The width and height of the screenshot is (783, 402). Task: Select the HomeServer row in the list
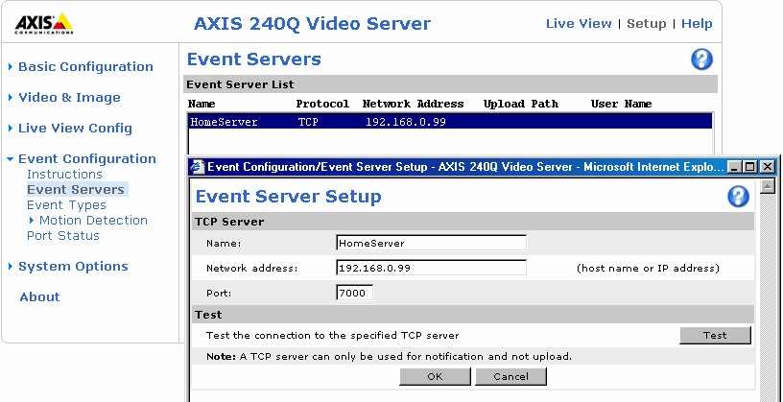tap(448, 123)
